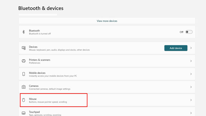Open the Printers & scanners label
This screenshot has height=116, width=206.
40,60
